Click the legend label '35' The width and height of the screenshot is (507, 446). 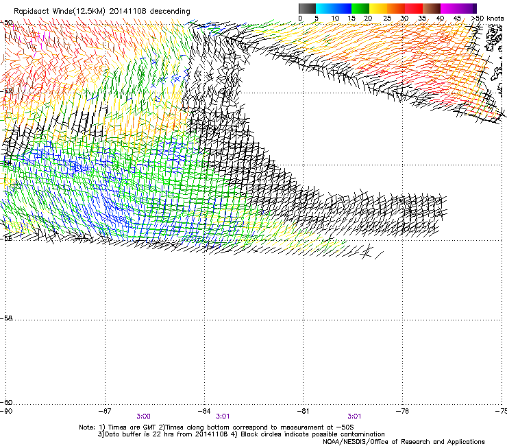[422, 19]
